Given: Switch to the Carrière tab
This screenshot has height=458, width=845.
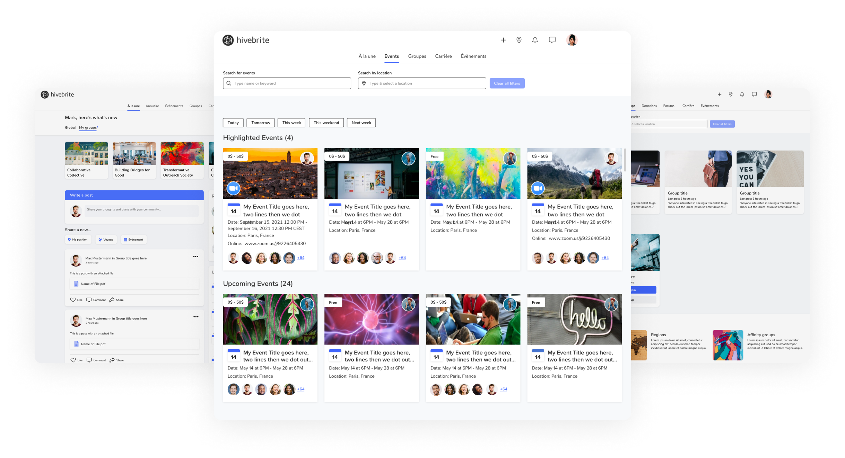Looking at the screenshot, I should [x=443, y=56].
